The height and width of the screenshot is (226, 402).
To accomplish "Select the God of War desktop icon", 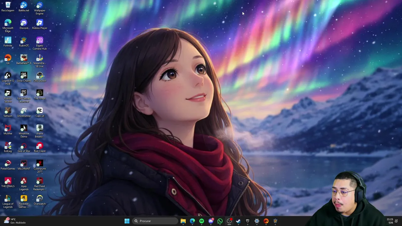I will (x=24, y=148).
